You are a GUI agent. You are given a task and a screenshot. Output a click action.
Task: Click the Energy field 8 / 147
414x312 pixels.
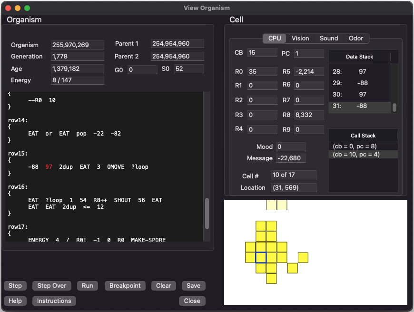78,80
